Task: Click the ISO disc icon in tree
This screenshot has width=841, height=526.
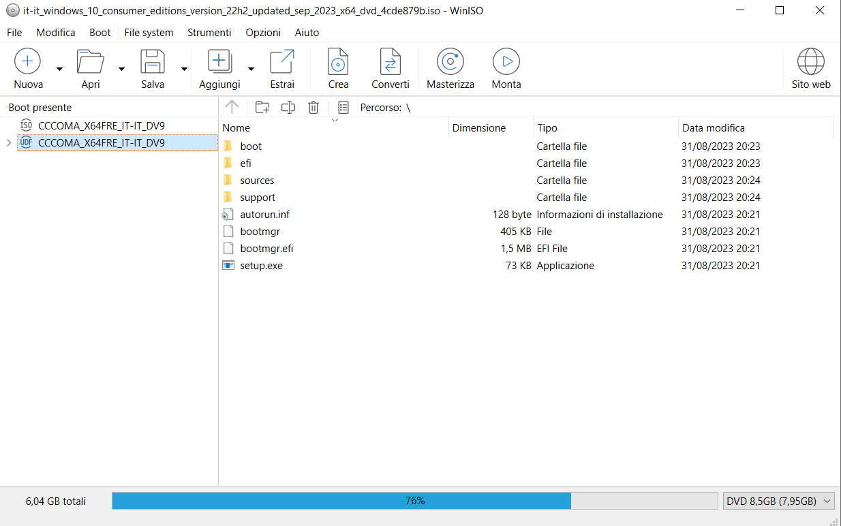Action: (x=27, y=125)
